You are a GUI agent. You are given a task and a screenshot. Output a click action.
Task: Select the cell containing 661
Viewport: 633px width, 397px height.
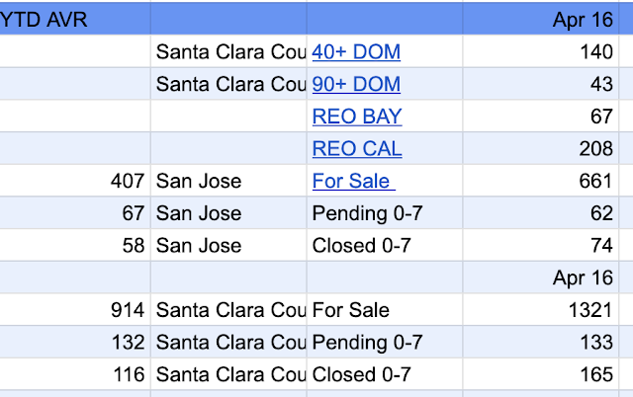[x=541, y=181]
